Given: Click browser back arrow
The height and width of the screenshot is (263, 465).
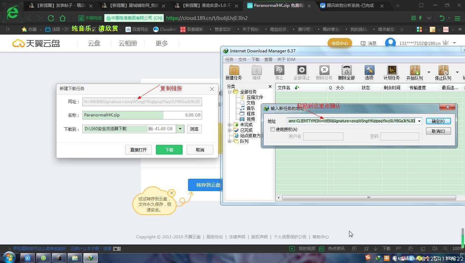Looking at the screenshot, I should [x=29, y=18].
